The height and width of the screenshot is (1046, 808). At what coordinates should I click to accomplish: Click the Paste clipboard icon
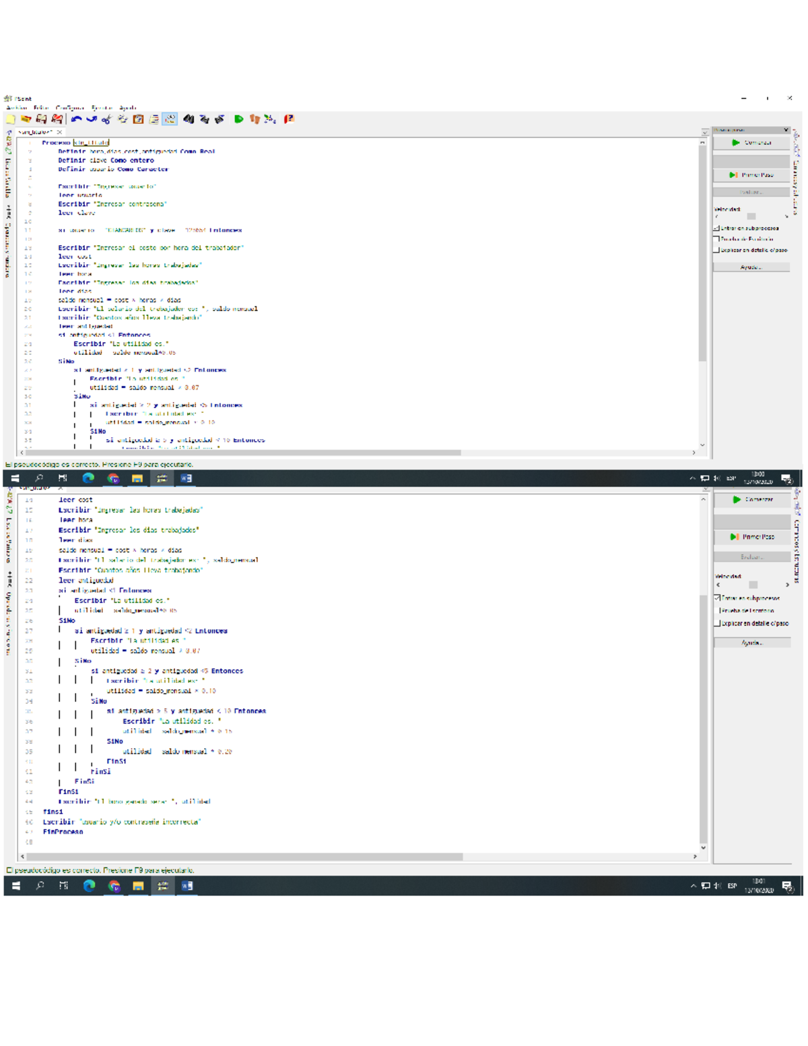tap(138, 119)
